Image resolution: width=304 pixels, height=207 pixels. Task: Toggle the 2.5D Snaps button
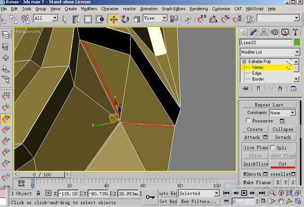pyautogui.click(x=201, y=19)
